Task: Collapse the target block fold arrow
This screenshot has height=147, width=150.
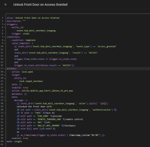Action: (4, 75)
